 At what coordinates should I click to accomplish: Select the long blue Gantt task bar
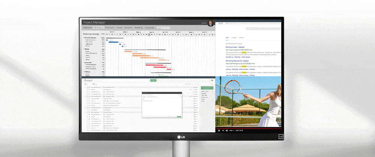[113, 42]
